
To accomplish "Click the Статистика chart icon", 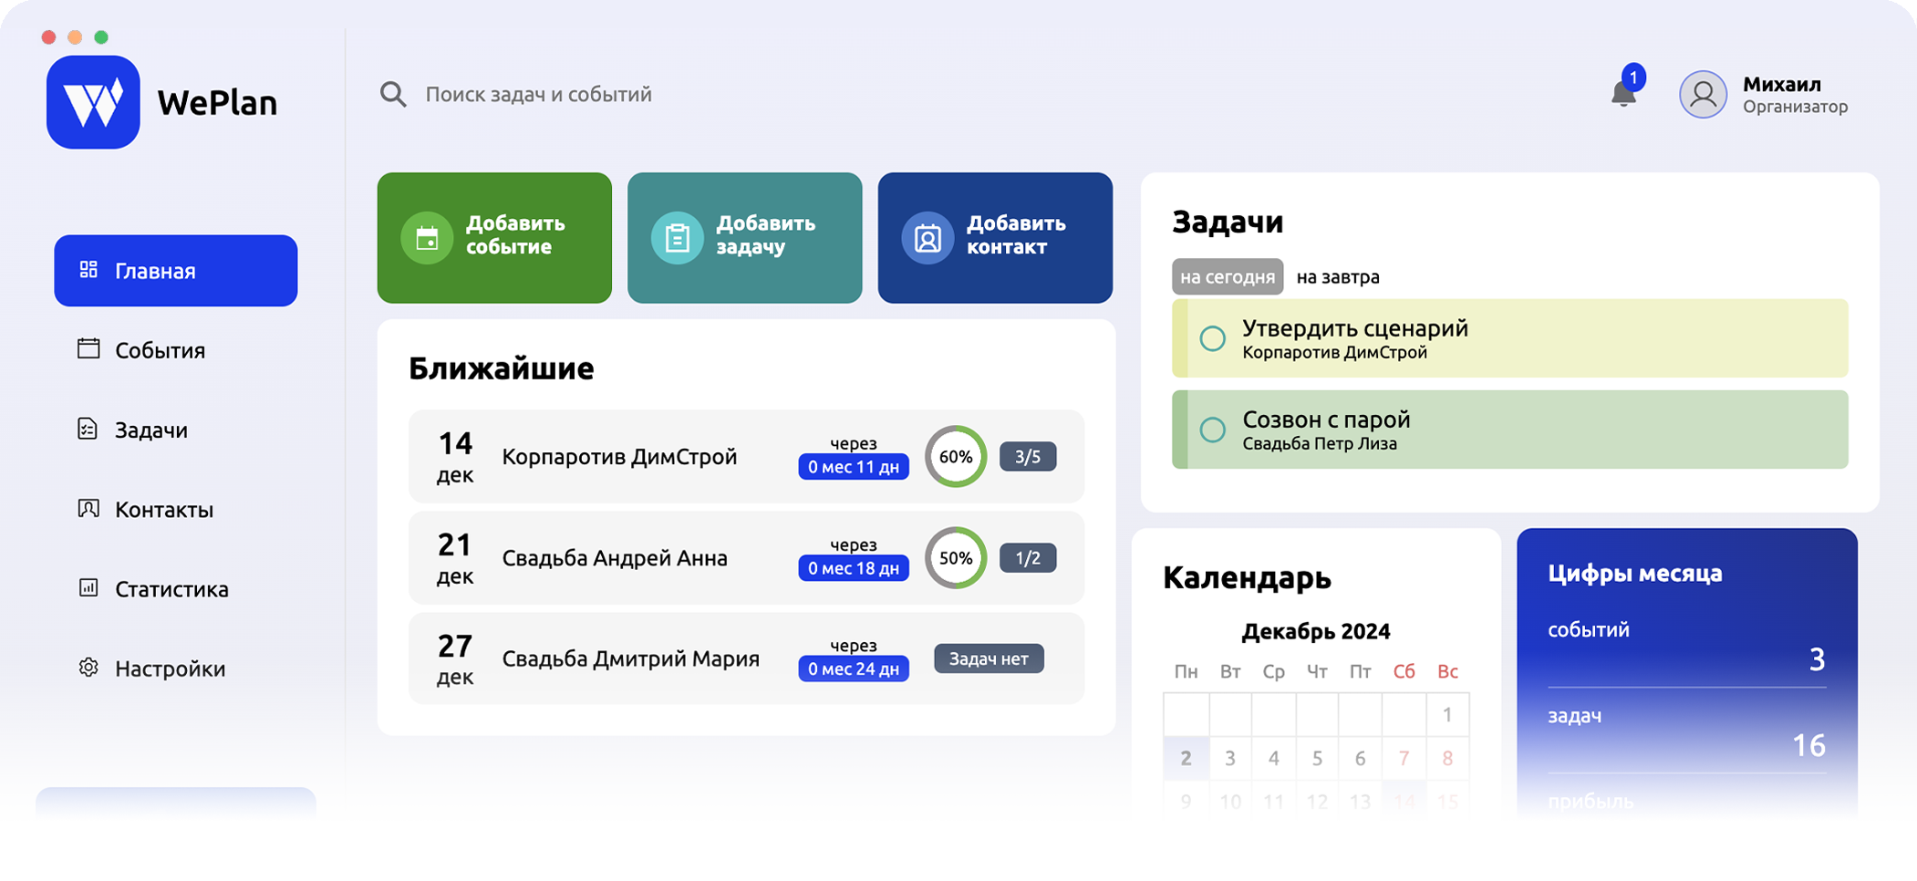I will pyautogui.click(x=88, y=588).
